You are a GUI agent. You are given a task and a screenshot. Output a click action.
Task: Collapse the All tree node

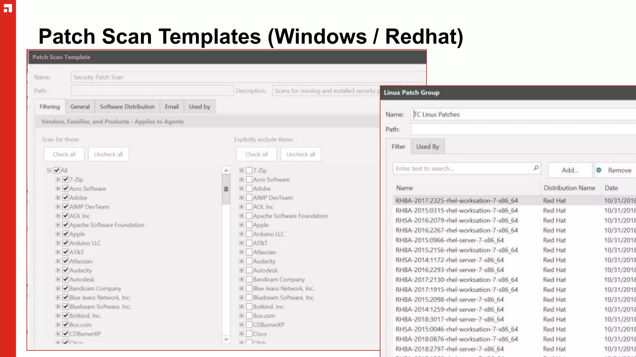pyautogui.click(x=49, y=170)
